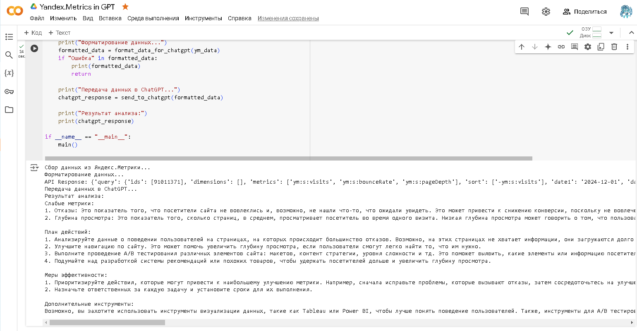Click the line 'if __name__ == "__main__":'

(88, 137)
